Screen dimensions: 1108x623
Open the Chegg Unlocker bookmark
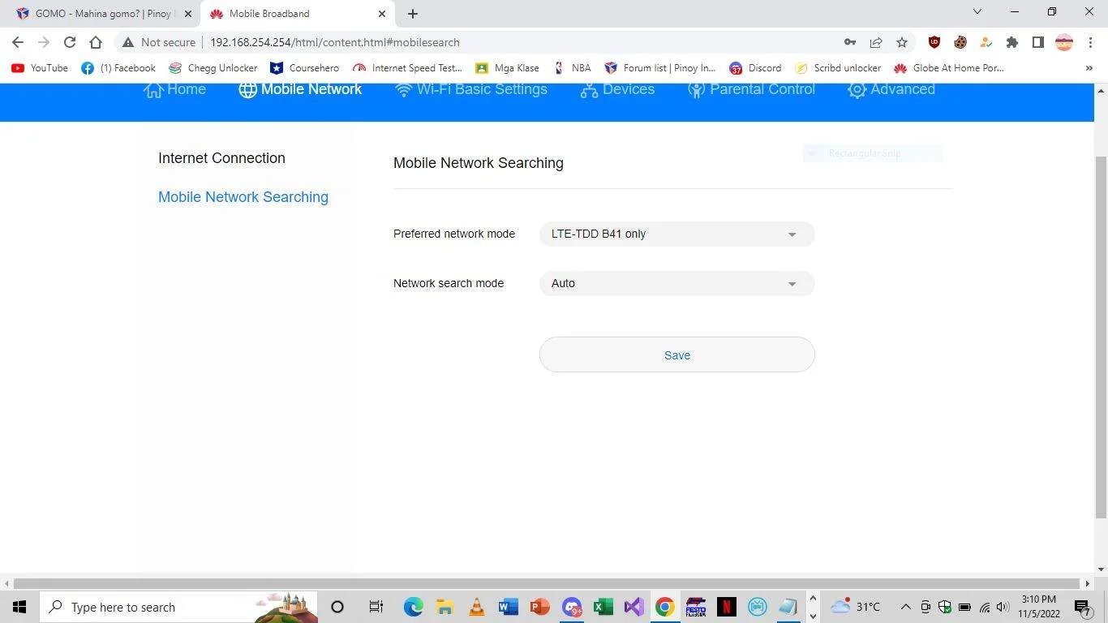pyautogui.click(x=213, y=68)
